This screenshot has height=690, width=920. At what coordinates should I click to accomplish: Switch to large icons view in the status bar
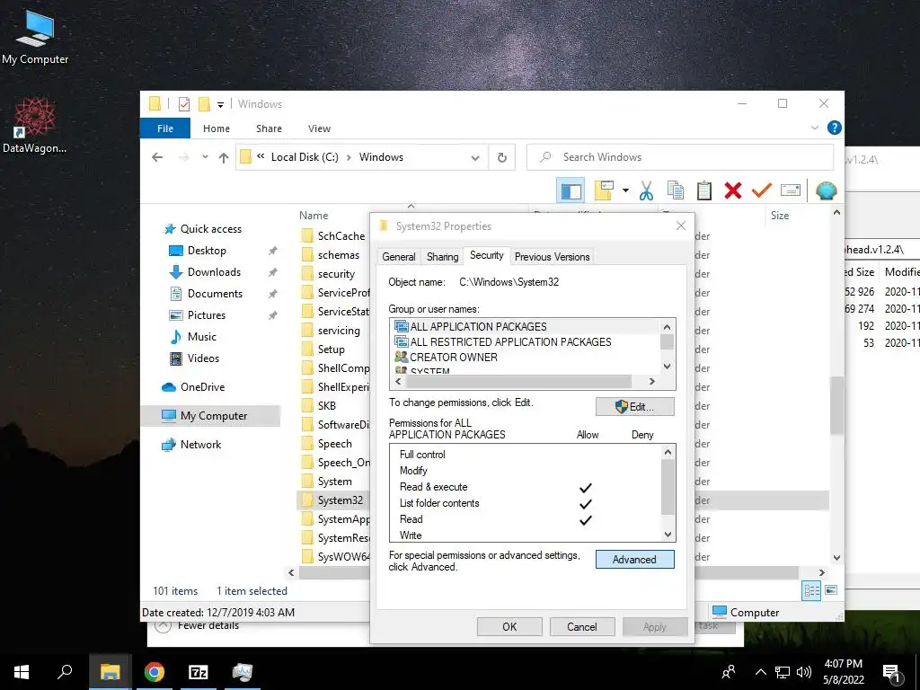coord(831,590)
